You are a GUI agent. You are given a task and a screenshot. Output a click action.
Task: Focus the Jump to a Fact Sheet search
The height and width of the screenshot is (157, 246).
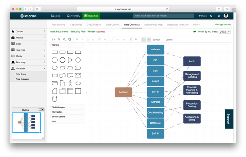(x=163, y=16)
